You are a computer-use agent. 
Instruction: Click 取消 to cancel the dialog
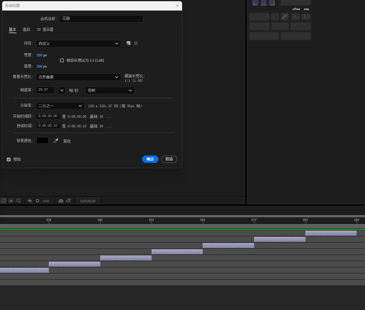[x=169, y=159]
